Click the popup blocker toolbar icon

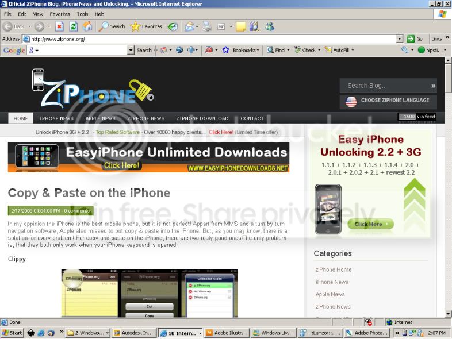coord(209,50)
